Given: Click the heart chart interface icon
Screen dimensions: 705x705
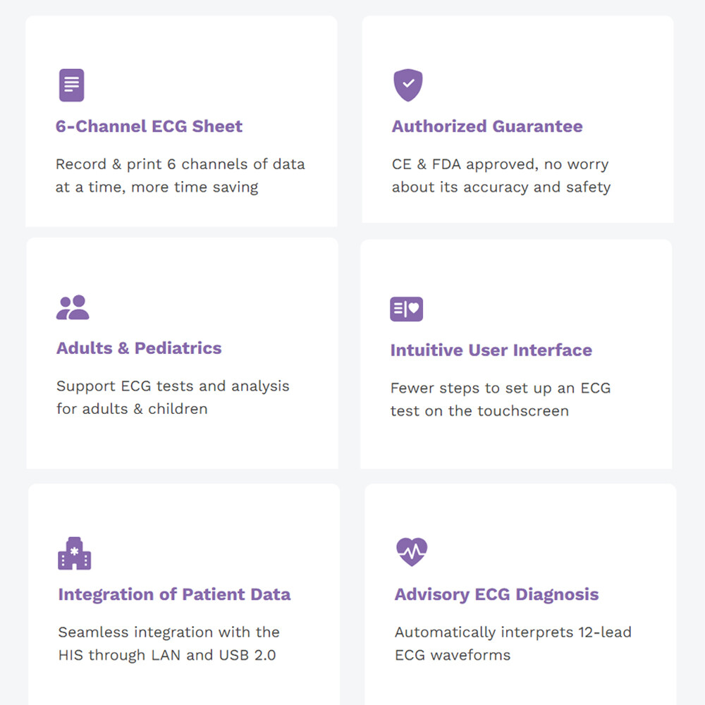Looking at the screenshot, I should coord(406,309).
